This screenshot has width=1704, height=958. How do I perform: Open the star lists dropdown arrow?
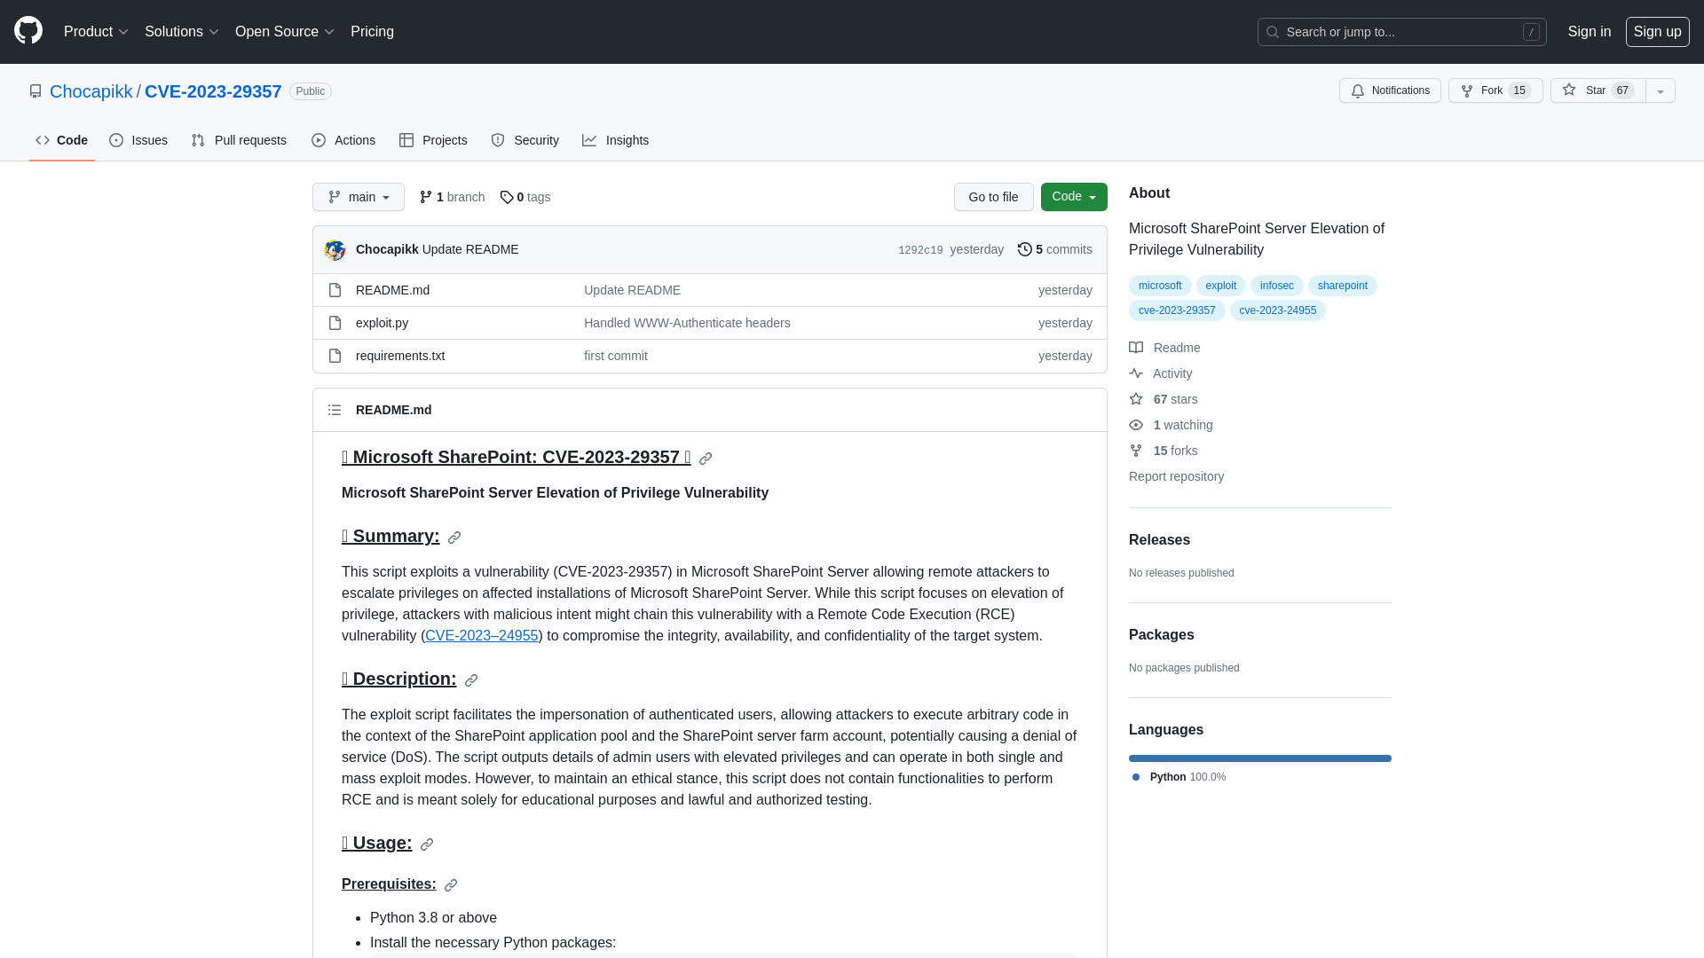point(1661,90)
